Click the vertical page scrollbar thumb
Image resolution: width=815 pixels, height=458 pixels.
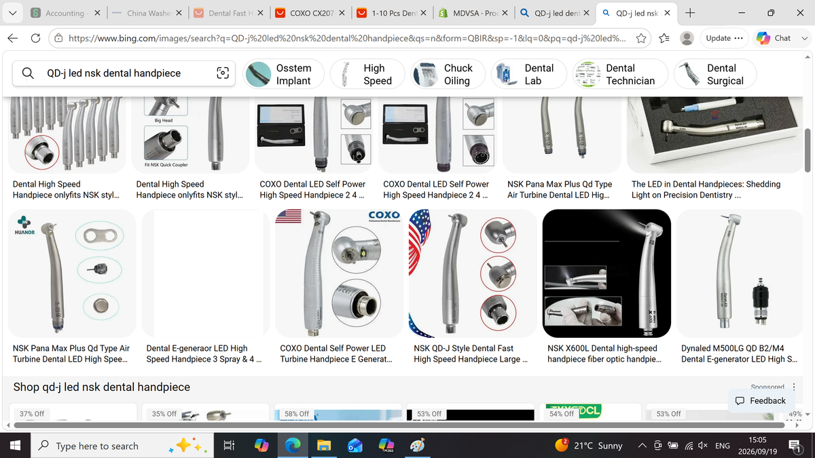(808, 151)
